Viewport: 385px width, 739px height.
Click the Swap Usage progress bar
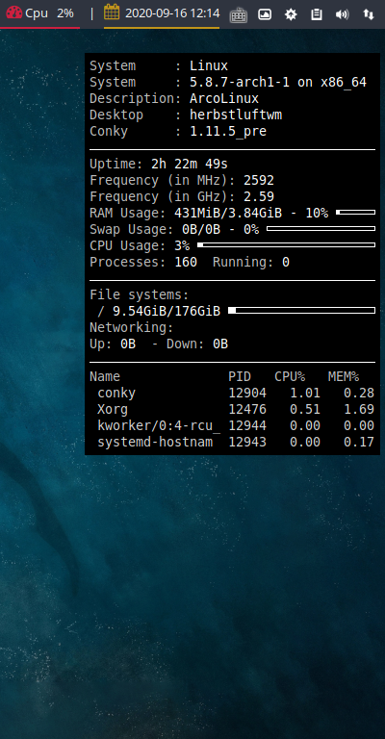(321, 229)
